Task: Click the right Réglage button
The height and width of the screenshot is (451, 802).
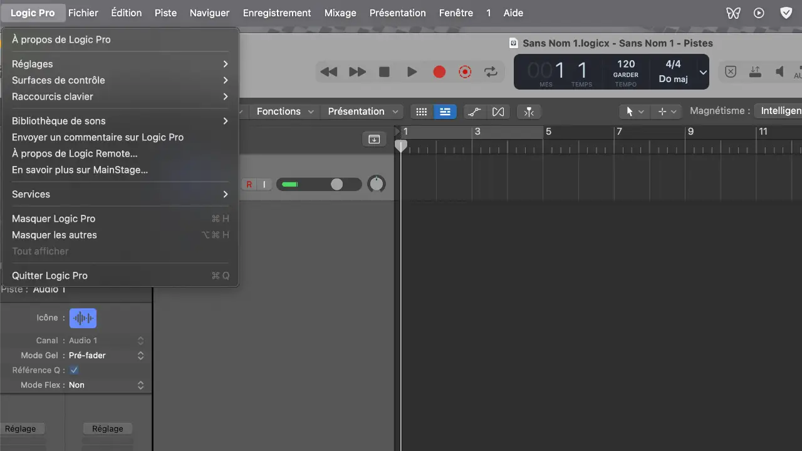Action: [x=108, y=428]
